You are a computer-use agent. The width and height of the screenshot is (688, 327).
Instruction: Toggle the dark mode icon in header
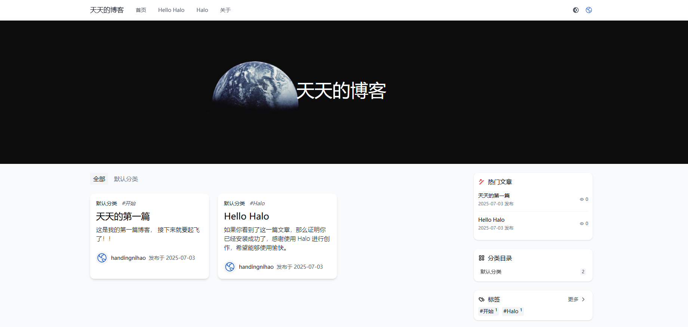576,10
